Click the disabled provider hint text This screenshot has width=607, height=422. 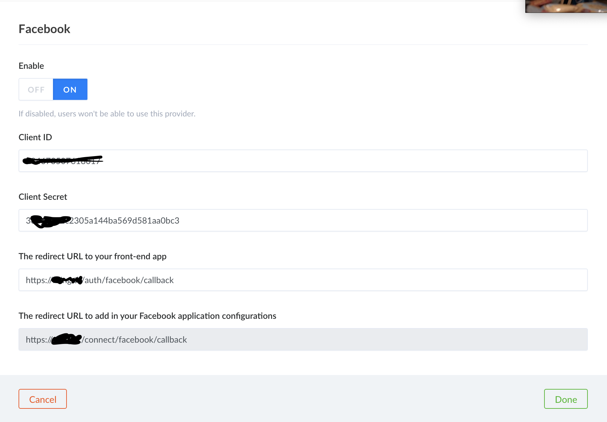pyautogui.click(x=107, y=113)
